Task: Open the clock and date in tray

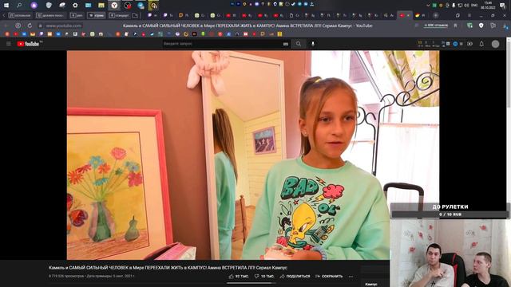Action: pos(488,6)
